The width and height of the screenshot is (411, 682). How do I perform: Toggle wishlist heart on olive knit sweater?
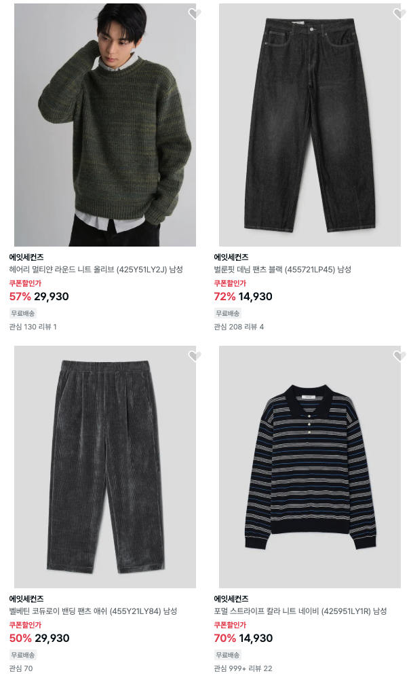point(194,14)
